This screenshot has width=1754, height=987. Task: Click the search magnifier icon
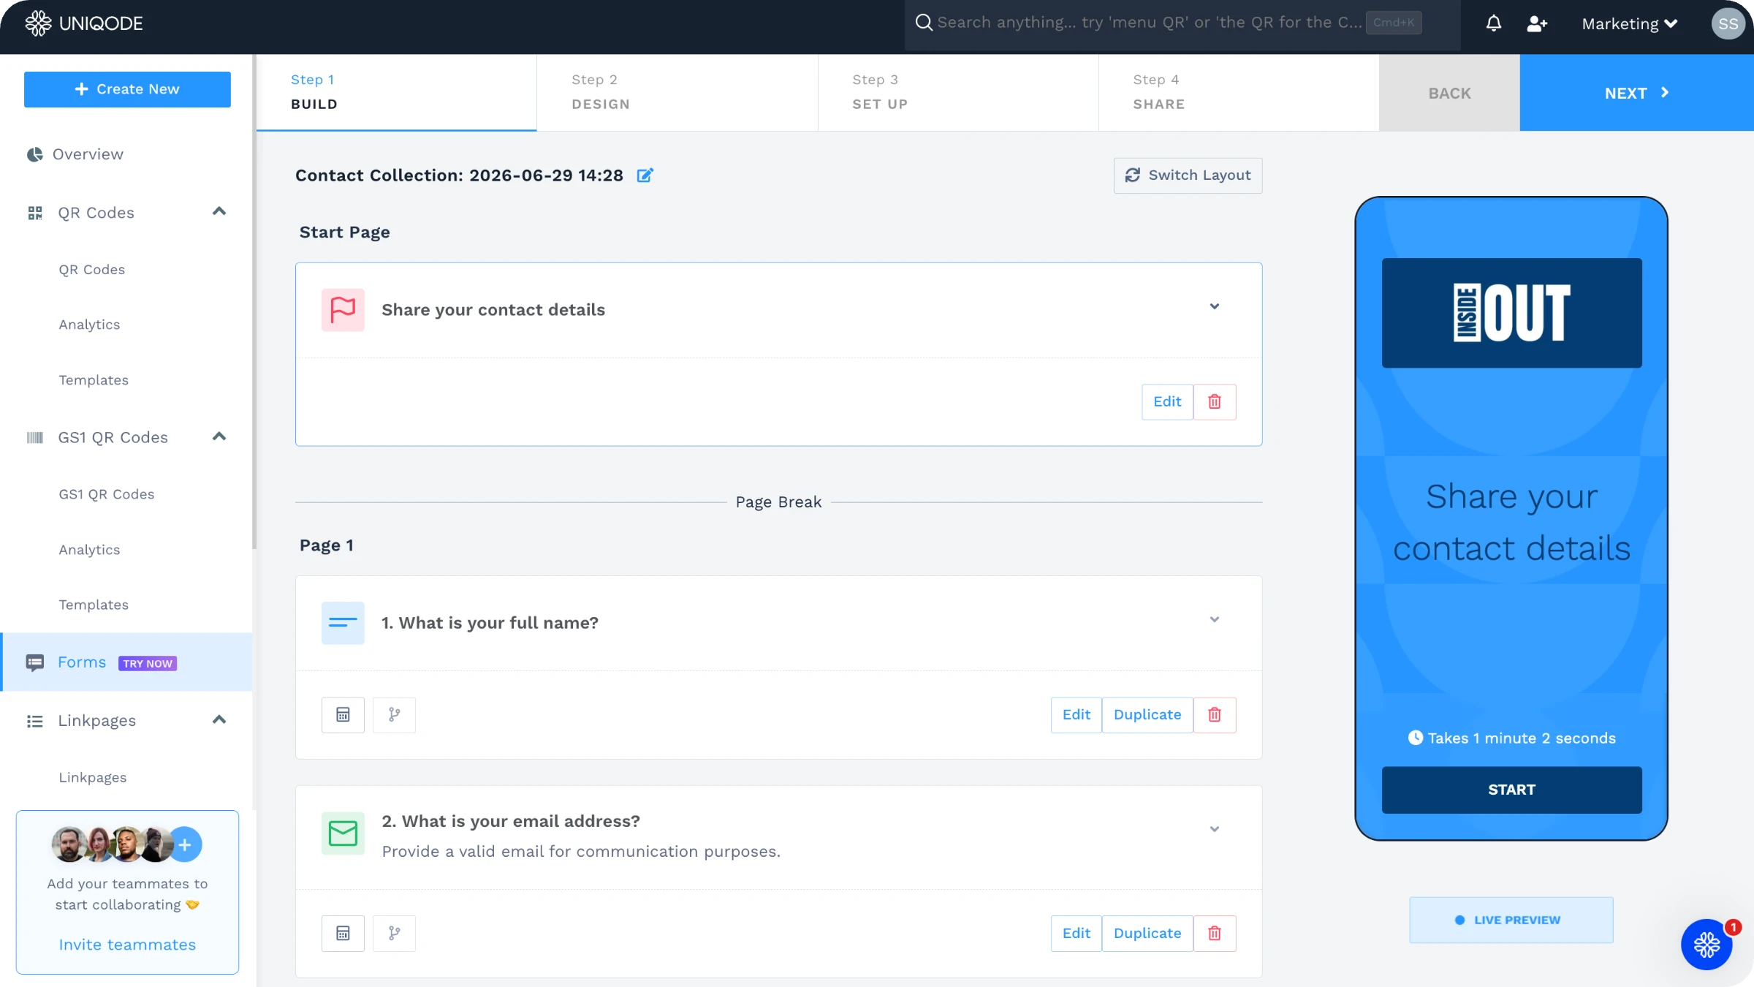[924, 23]
